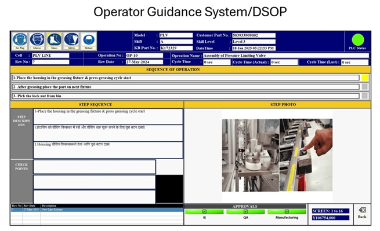Click the English step description box
Image resolution: width=380 pixels, height=231 pixels.
[x=108, y=116]
